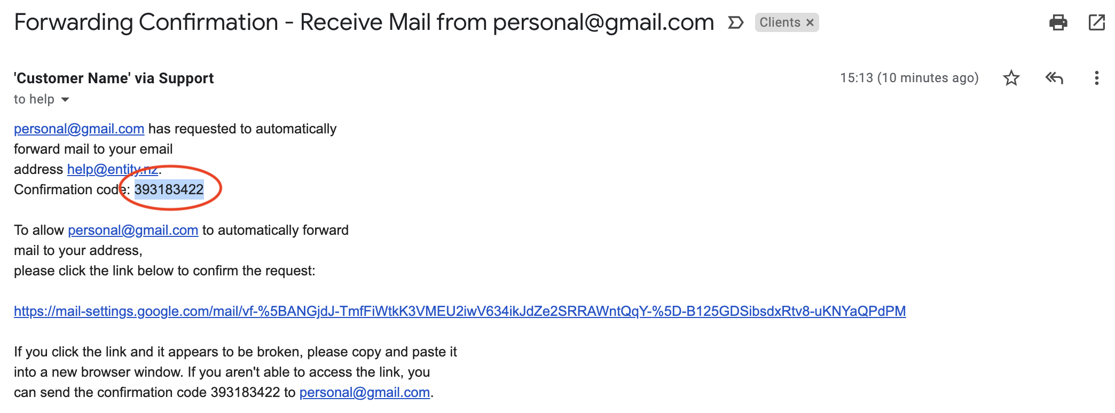This screenshot has height=413, width=1115.
Task: Expand recipient details arrow beside 'to help'
Action: click(x=65, y=100)
